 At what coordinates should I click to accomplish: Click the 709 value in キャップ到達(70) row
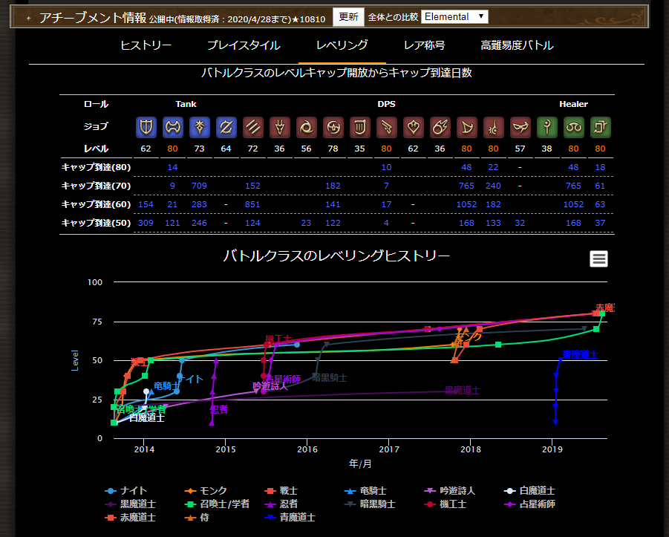(199, 186)
